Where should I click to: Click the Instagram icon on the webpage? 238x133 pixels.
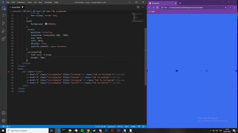[x=207, y=71]
